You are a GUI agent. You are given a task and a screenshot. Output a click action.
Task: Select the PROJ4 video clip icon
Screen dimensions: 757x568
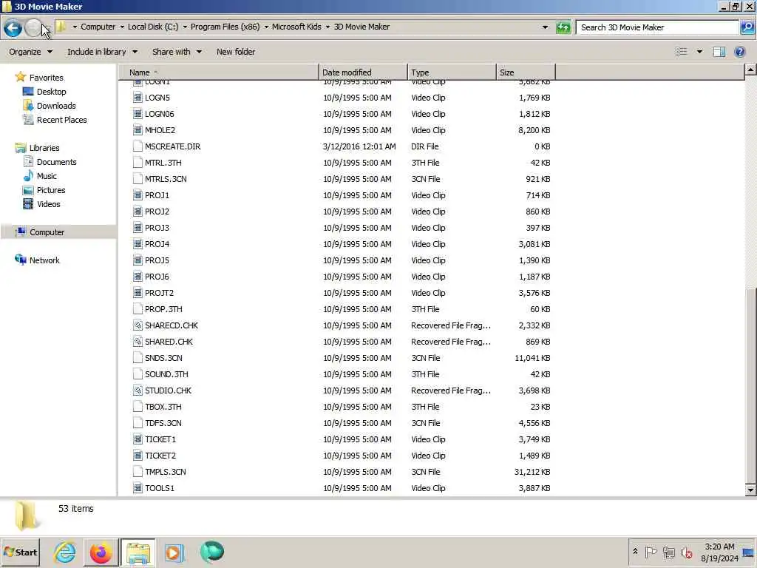pyautogui.click(x=138, y=244)
